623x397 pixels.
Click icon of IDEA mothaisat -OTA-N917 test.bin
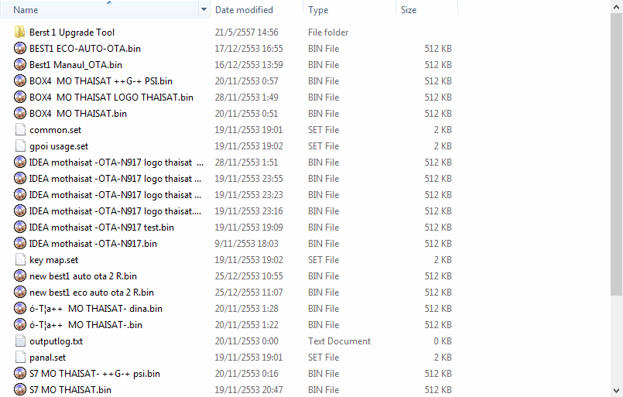[20, 228]
